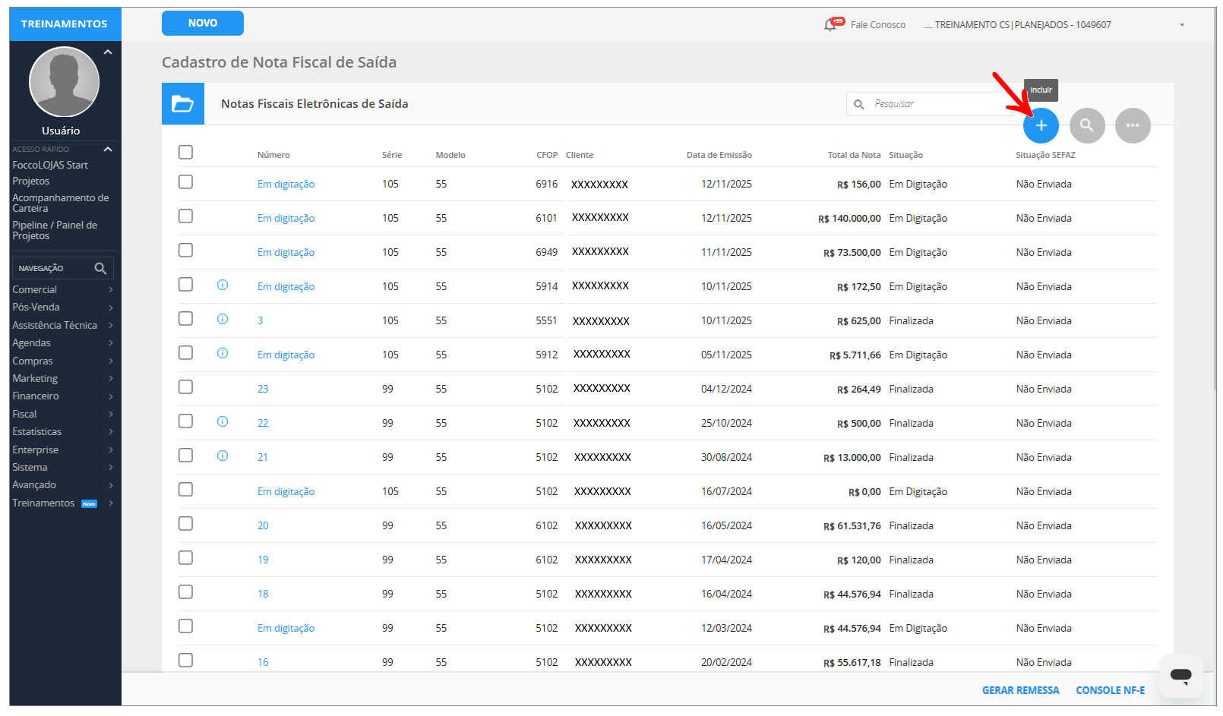Click the navigation search magnifier icon
The height and width of the screenshot is (716, 1223).
pos(100,268)
